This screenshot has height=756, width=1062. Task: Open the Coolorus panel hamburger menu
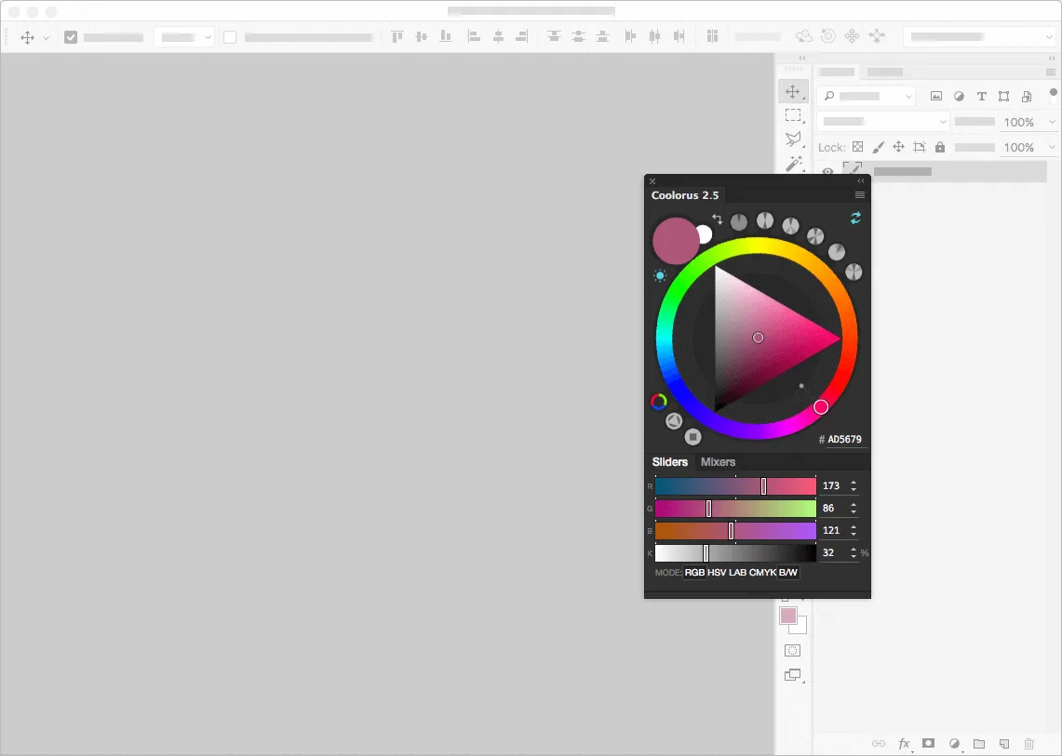(x=860, y=195)
